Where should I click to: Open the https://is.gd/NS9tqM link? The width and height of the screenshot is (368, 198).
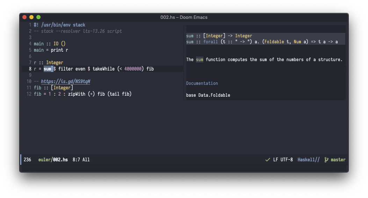[x=65, y=81]
